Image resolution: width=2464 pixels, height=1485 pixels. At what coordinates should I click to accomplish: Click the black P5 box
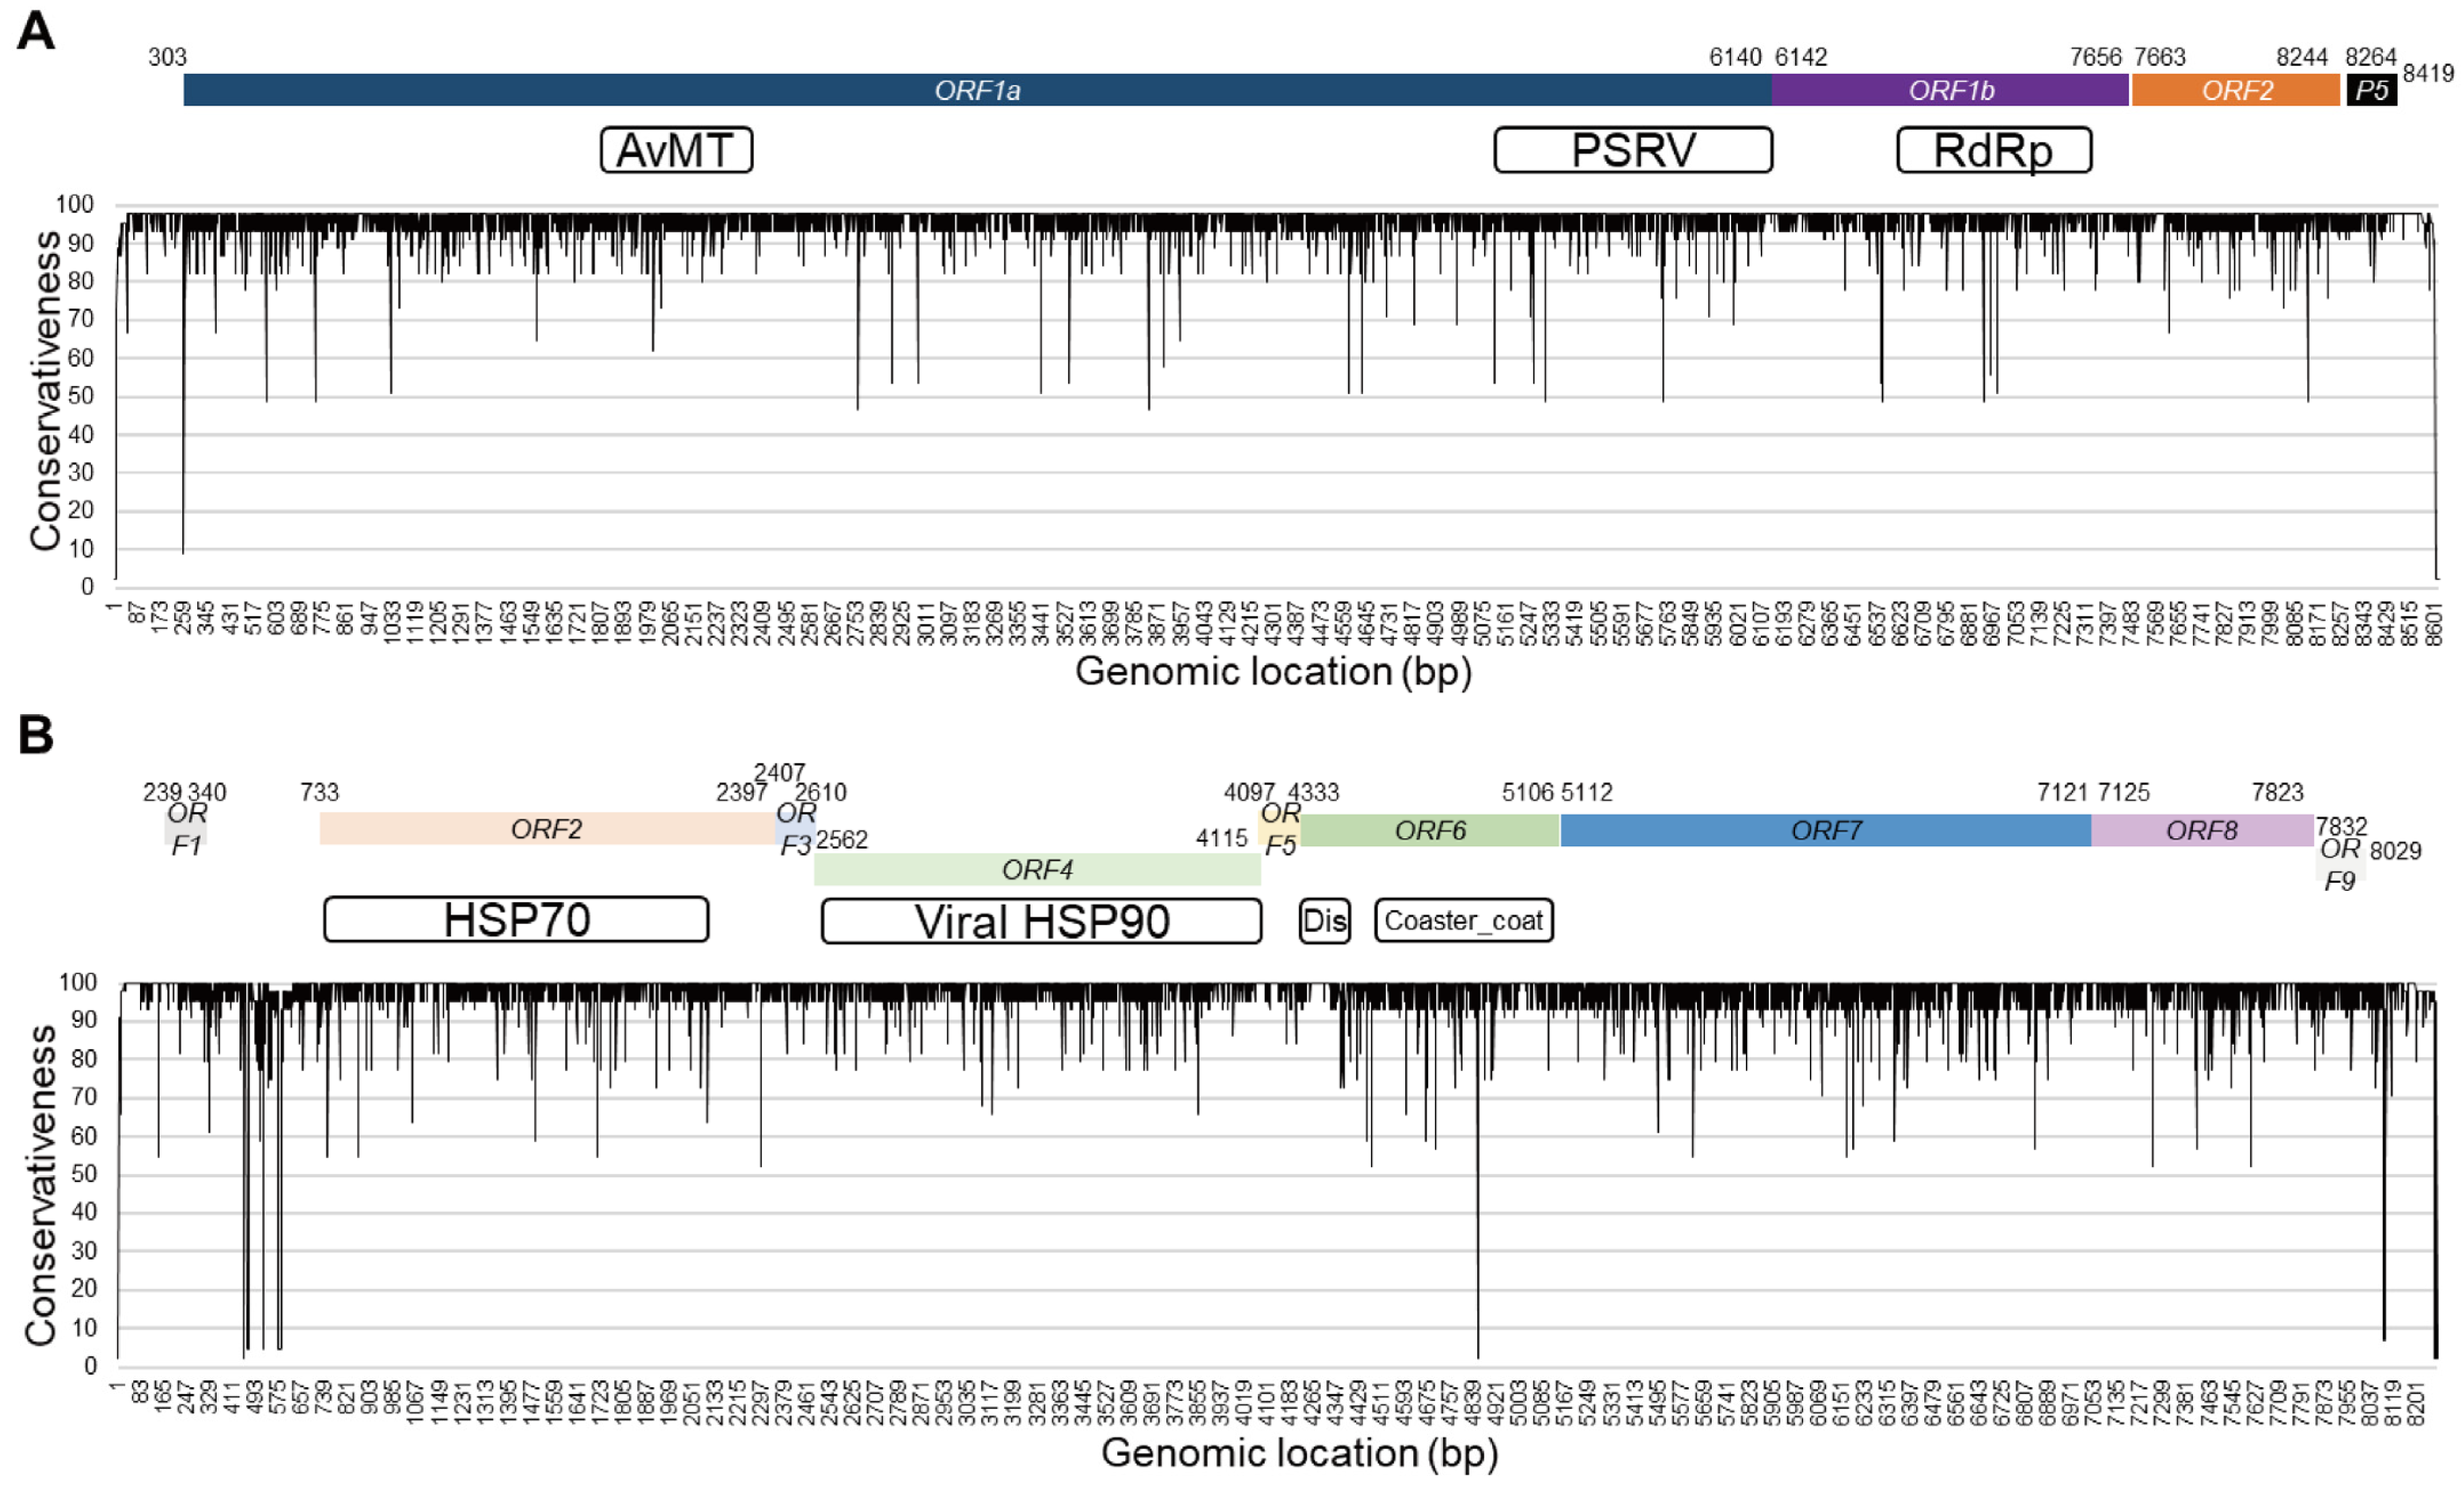pyautogui.click(x=2371, y=90)
